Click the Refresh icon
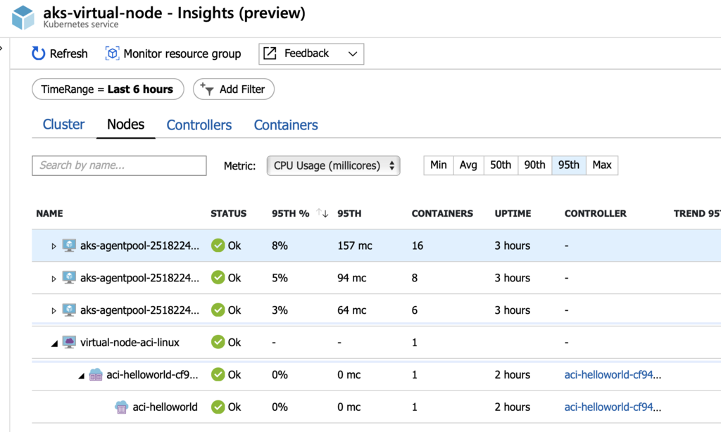This screenshot has width=721, height=432. tap(39, 53)
